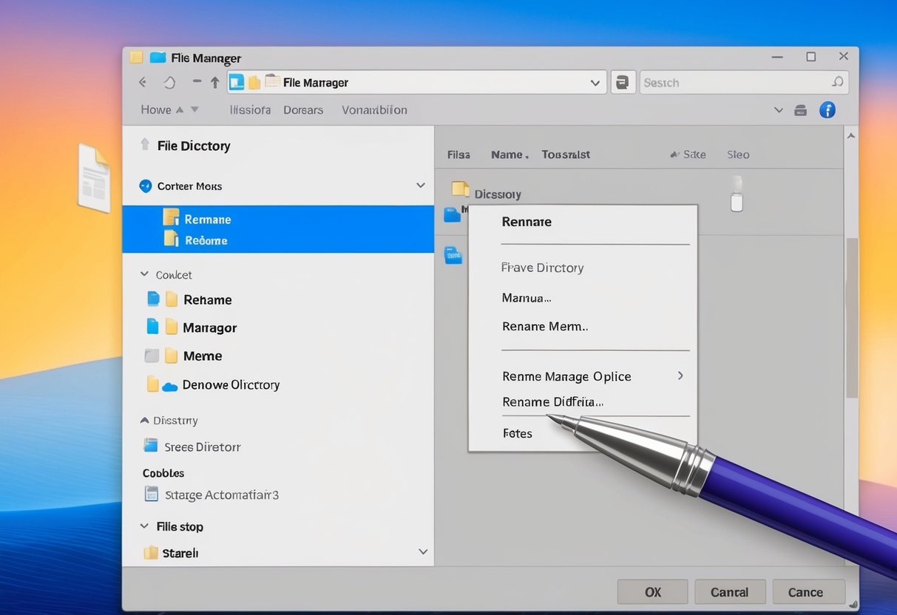Select the Starge Actomatiam3 document icon
This screenshot has height=615, width=897.
tap(151, 494)
